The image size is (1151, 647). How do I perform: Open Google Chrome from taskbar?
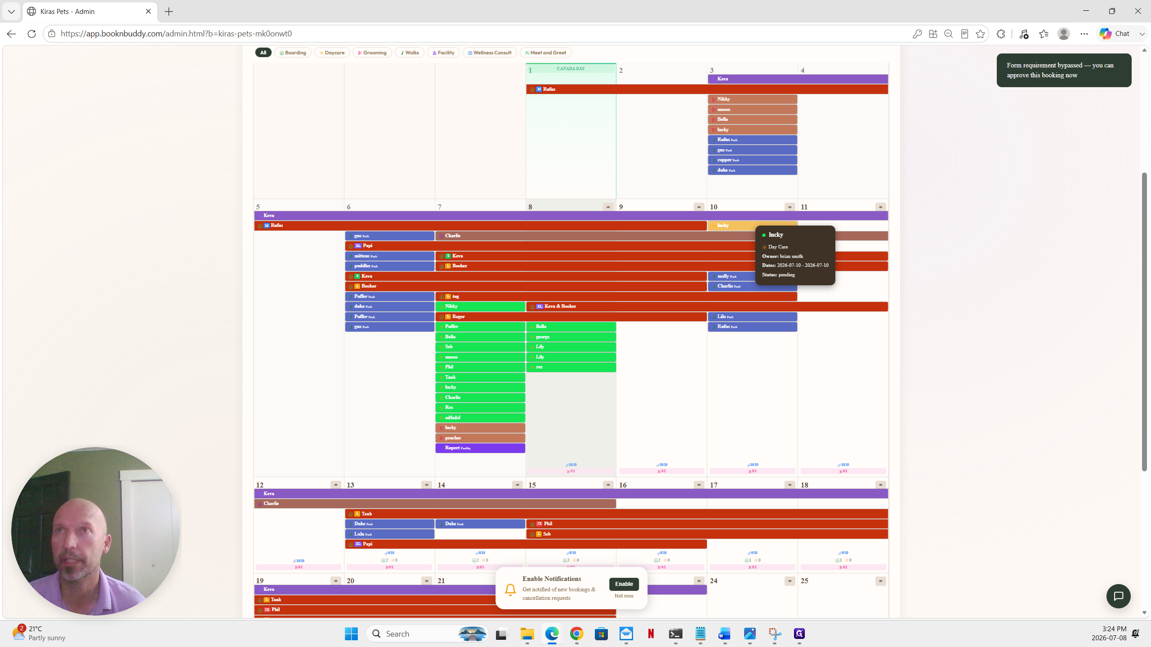pos(576,634)
